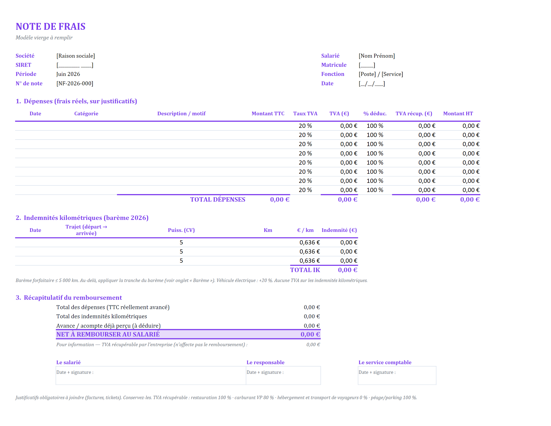Click the "[Poste] / [Service]" field
Image resolution: width=551 pixels, height=426 pixels.
click(381, 74)
